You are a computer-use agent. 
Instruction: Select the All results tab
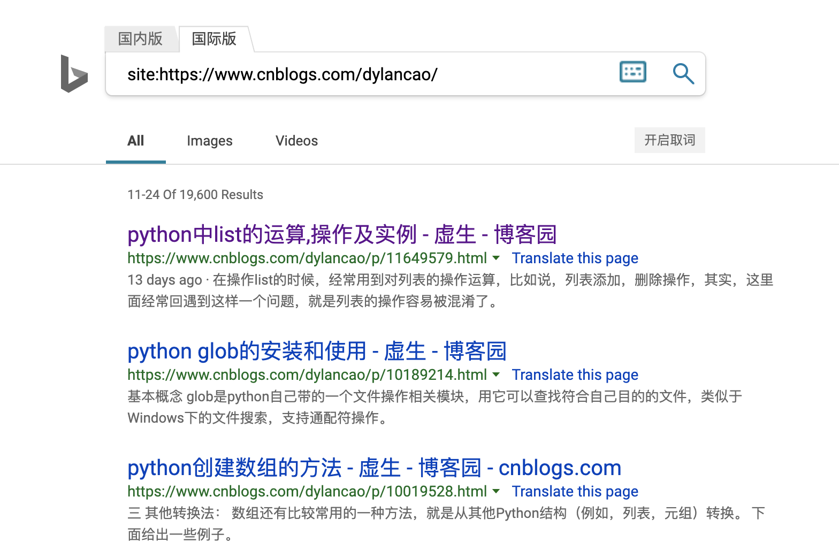136,141
